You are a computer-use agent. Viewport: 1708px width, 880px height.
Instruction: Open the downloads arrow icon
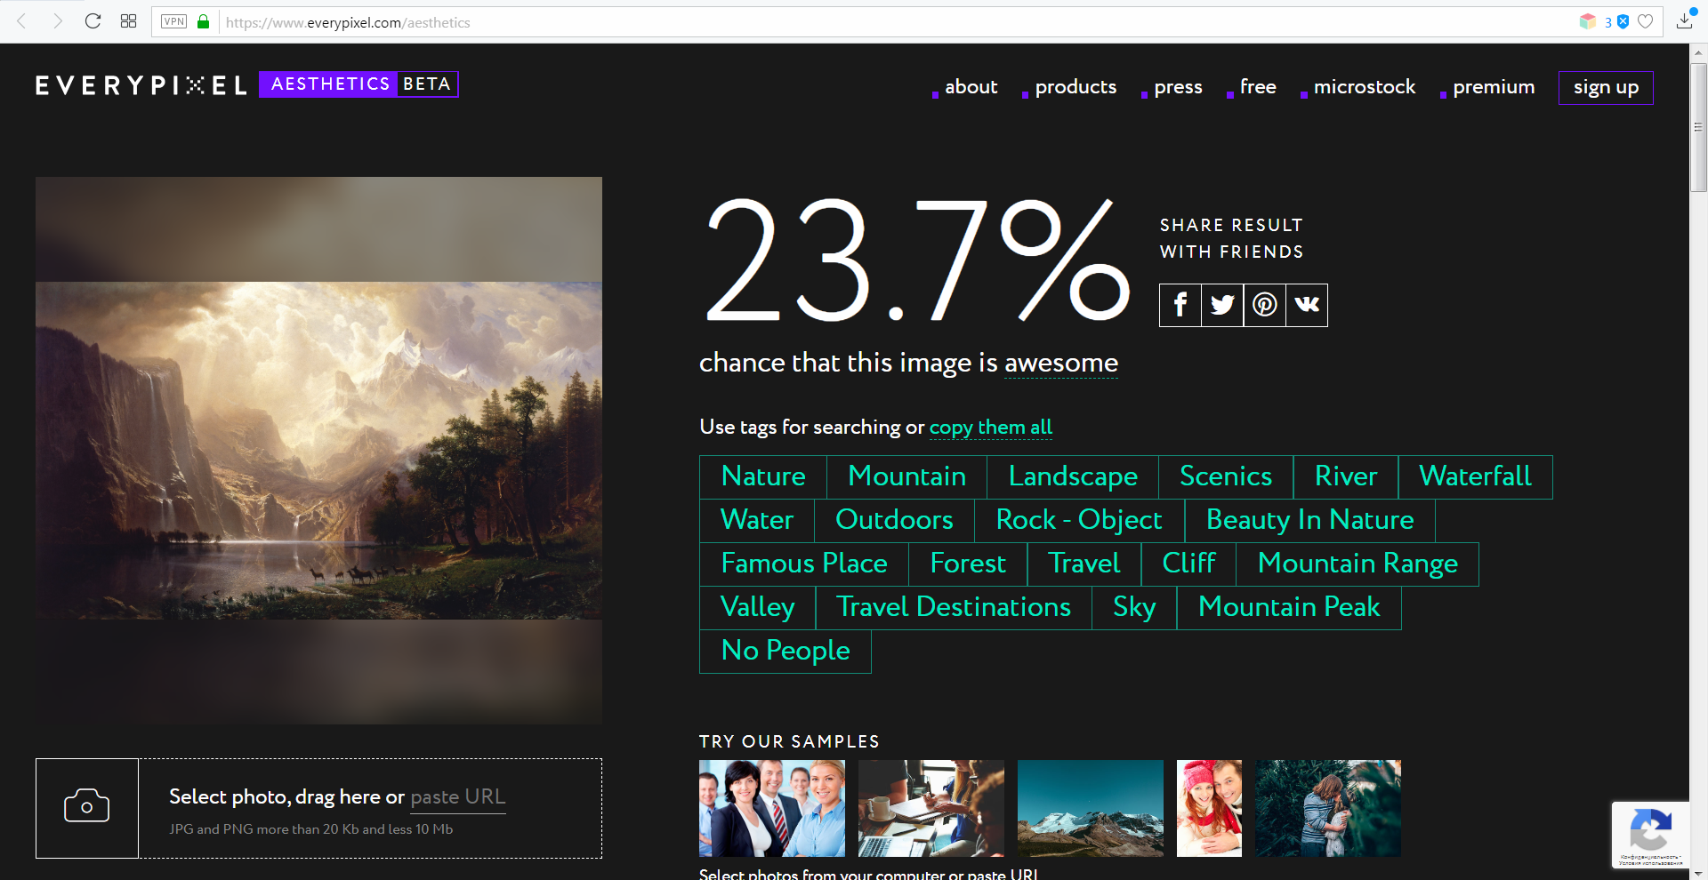[1684, 21]
